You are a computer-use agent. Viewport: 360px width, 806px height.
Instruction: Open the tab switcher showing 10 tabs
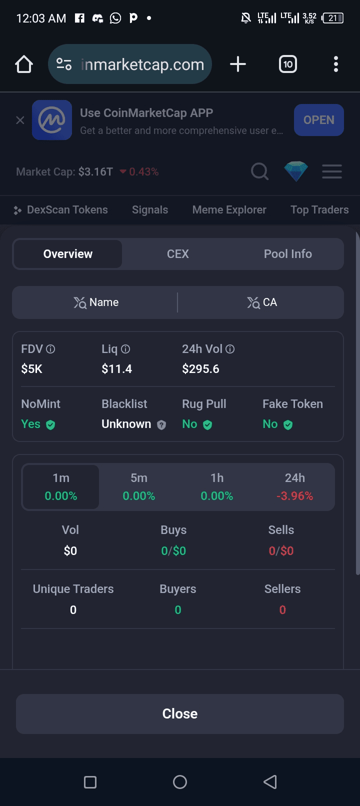pyautogui.click(x=288, y=64)
